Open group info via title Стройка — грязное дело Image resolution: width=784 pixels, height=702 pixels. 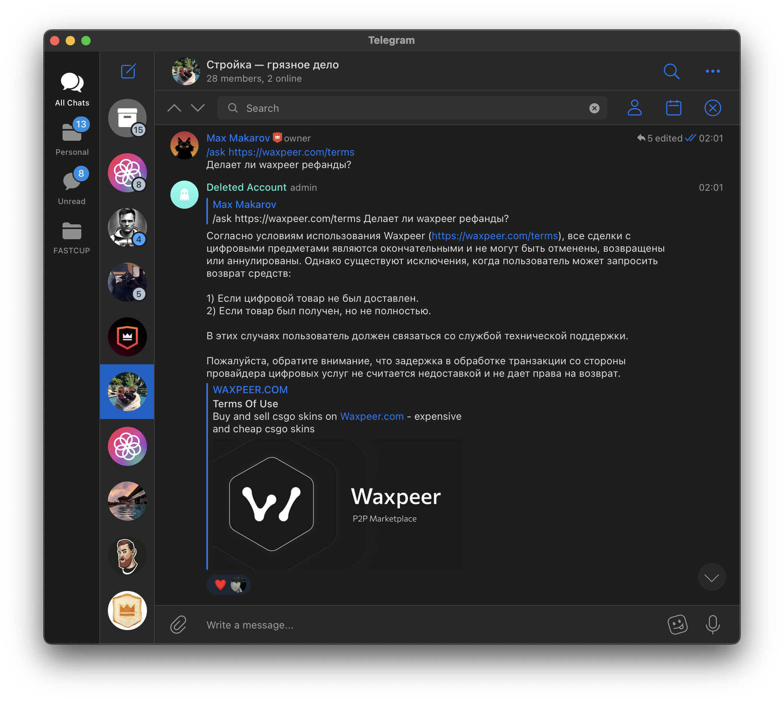click(x=272, y=64)
